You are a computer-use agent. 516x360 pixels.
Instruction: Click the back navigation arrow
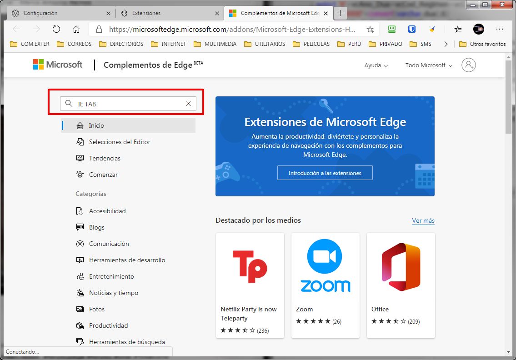(x=16, y=29)
